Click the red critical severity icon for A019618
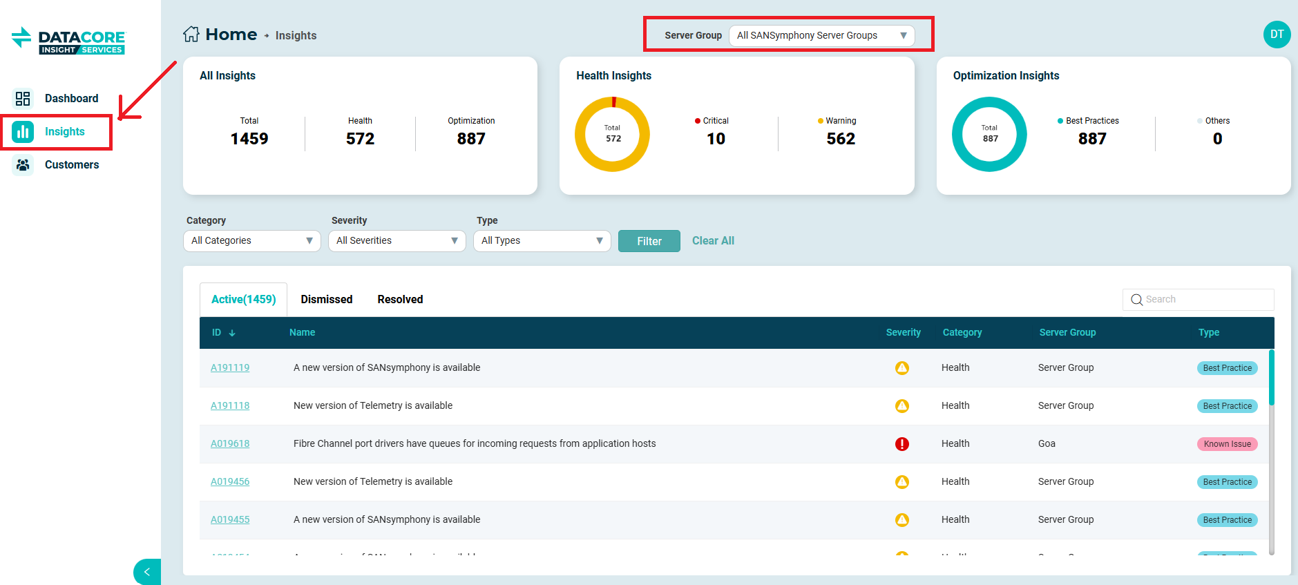The image size is (1298, 585). click(901, 444)
